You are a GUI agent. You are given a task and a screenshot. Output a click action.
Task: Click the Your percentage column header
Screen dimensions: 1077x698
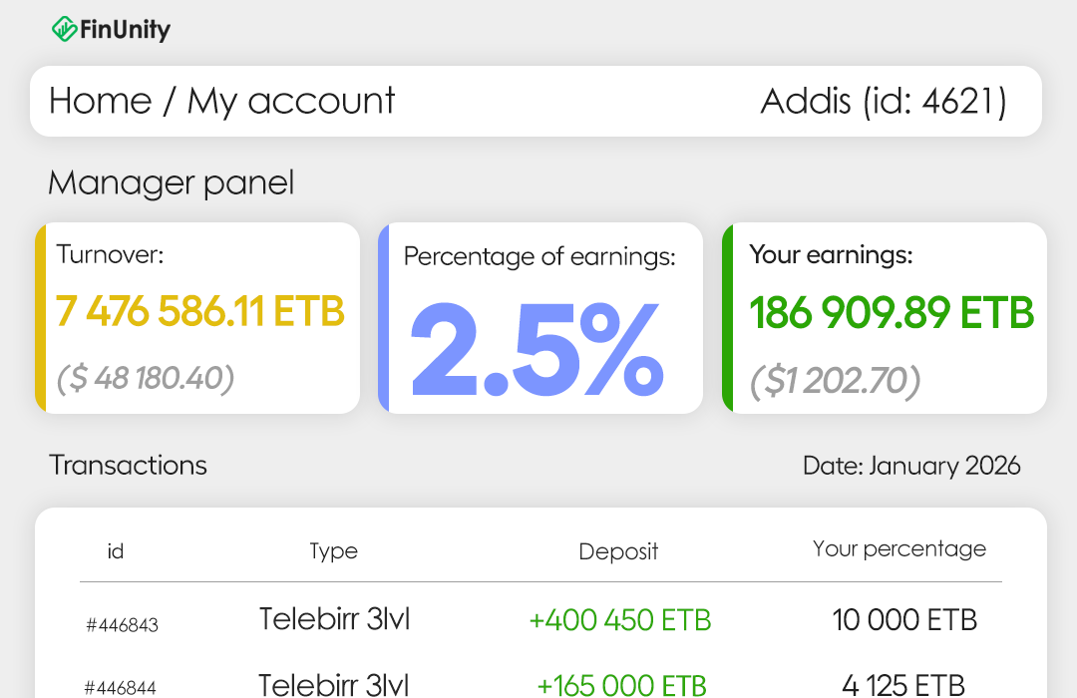click(x=899, y=548)
